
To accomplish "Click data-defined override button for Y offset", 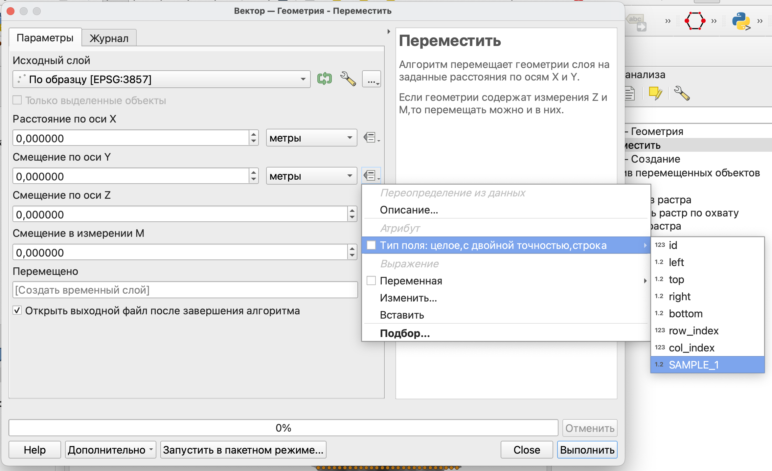I will click(371, 176).
